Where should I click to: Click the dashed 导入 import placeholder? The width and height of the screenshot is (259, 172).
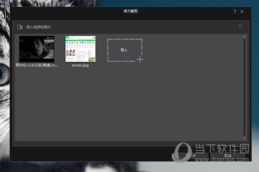pos(125,50)
